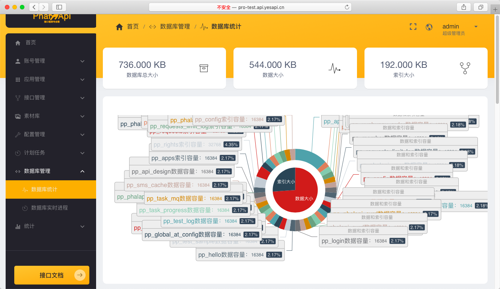Reload the page from address bar

(x=347, y=7)
